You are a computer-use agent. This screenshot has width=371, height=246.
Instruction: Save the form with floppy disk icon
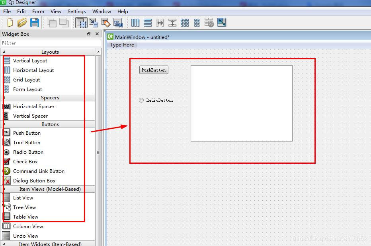(x=35, y=23)
